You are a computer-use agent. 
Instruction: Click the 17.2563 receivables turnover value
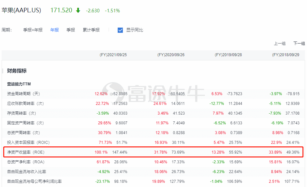(x=120, y=104)
